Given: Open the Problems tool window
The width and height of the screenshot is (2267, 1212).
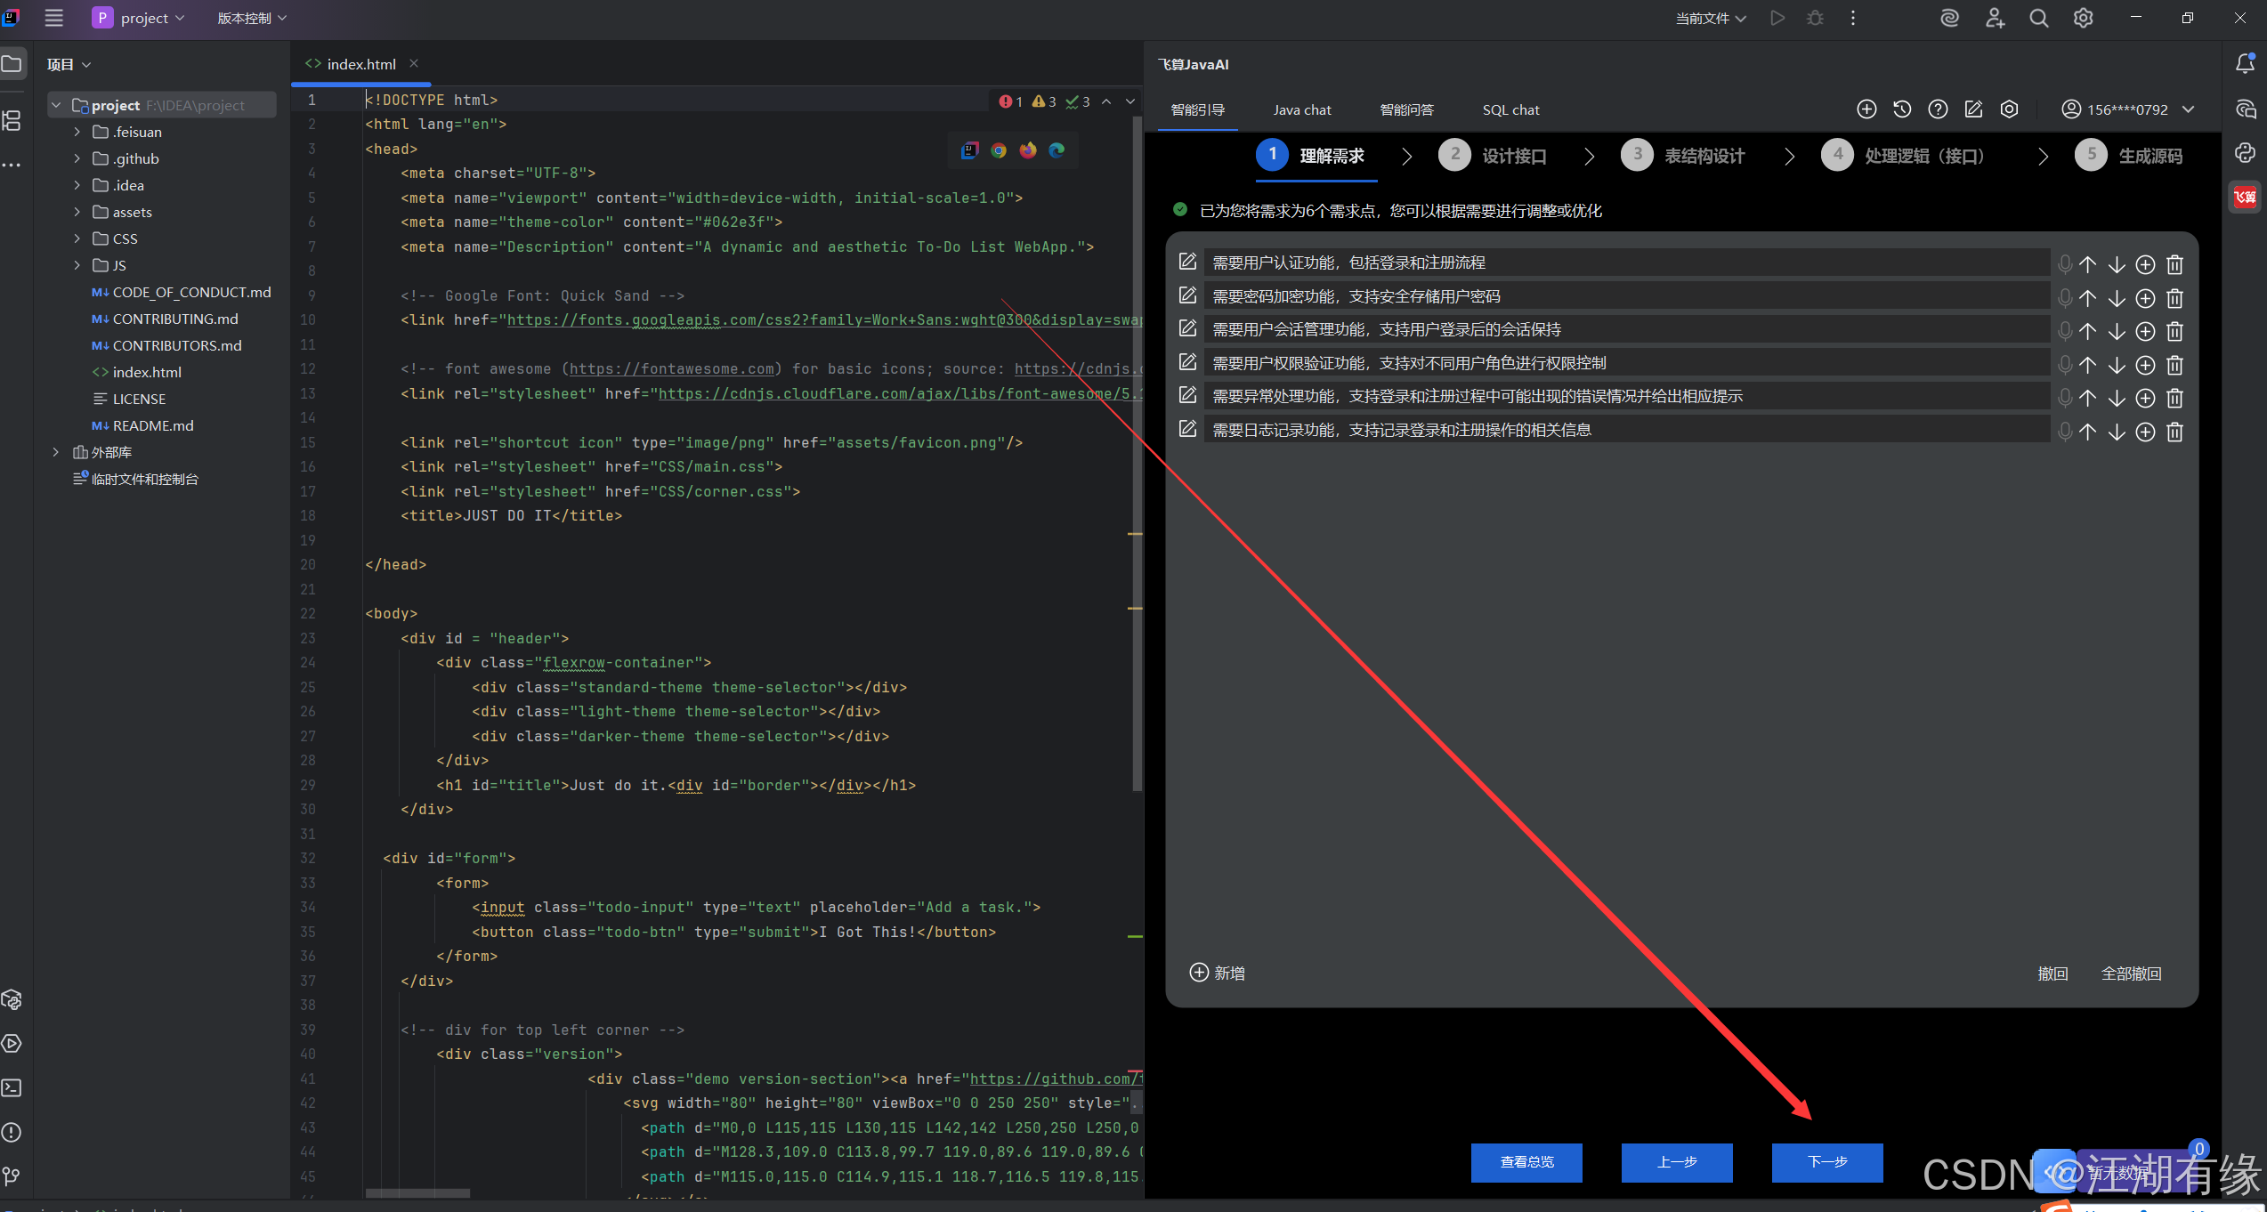Looking at the screenshot, I should (x=12, y=1132).
